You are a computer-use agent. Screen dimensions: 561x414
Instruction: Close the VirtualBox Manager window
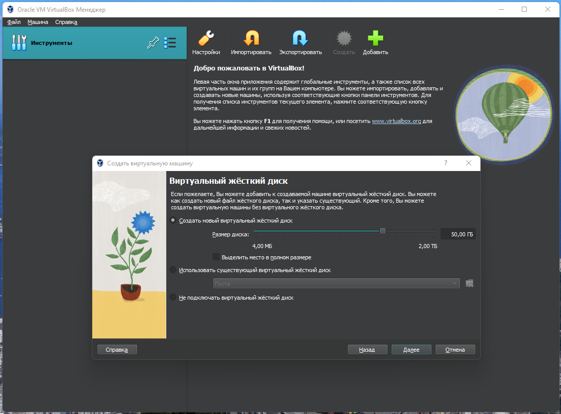click(x=547, y=9)
